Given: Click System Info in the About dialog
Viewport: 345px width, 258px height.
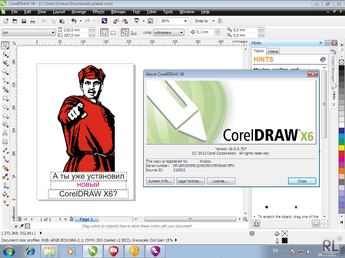Looking at the screenshot, I should point(160,181).
